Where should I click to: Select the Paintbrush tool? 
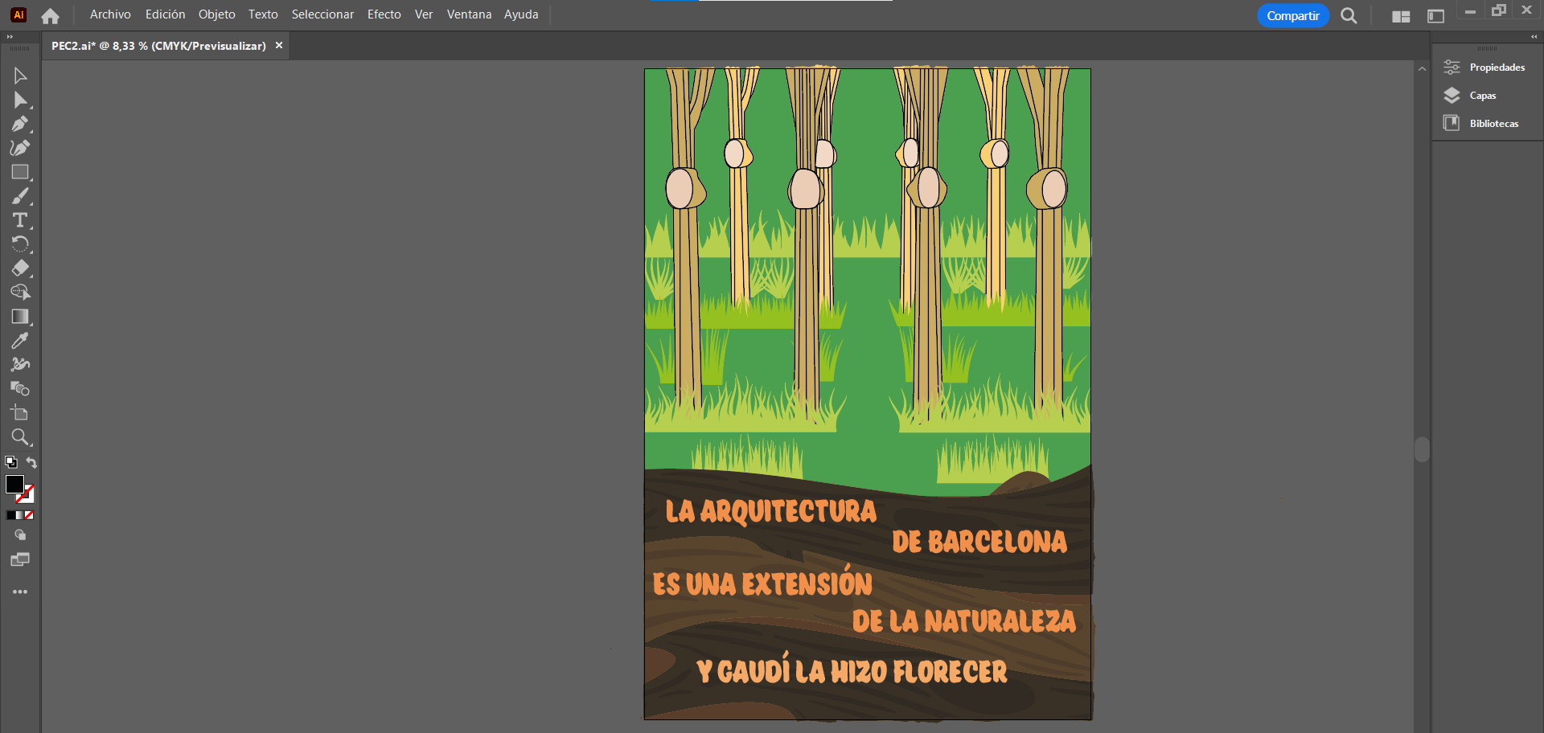pyautogui.click(x=20, y=196)
